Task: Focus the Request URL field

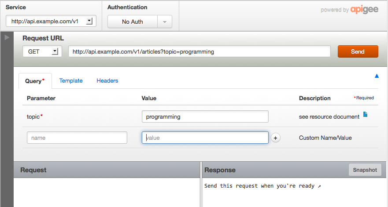Action: (200, 51)
